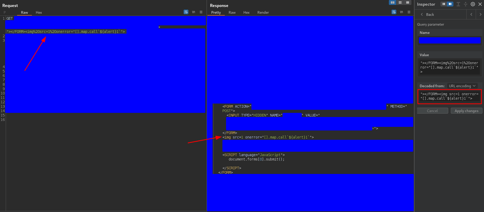
Task: Click the decoded value text box
Action: pos(450,97)
